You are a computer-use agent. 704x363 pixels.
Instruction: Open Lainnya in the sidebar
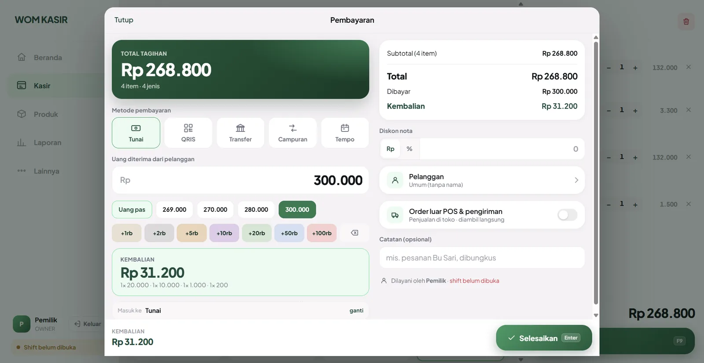click(x=55, y=171)
